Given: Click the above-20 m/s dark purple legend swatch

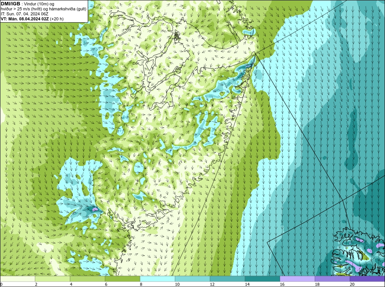Looking at the screenshot, I should tap(367, 279).
